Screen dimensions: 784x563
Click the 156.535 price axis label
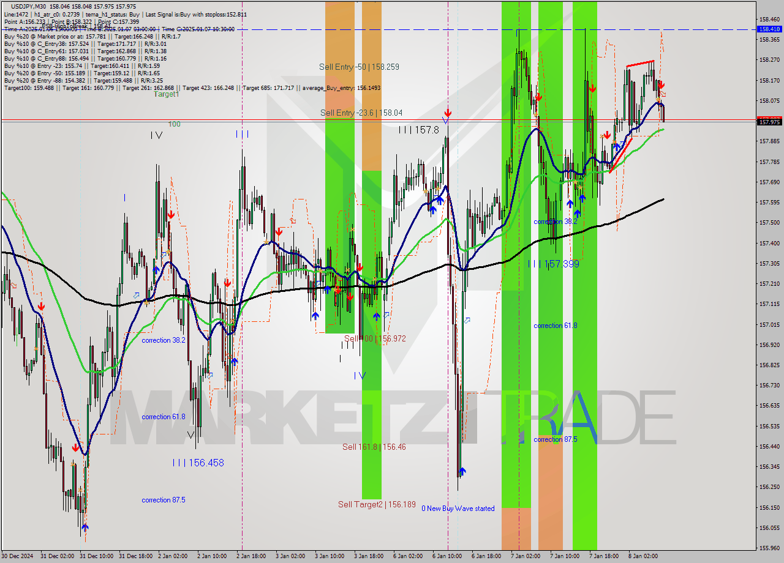[x=769, y=426]
